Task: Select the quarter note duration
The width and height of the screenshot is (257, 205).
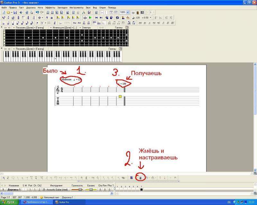Action: [x=13, y=23]
